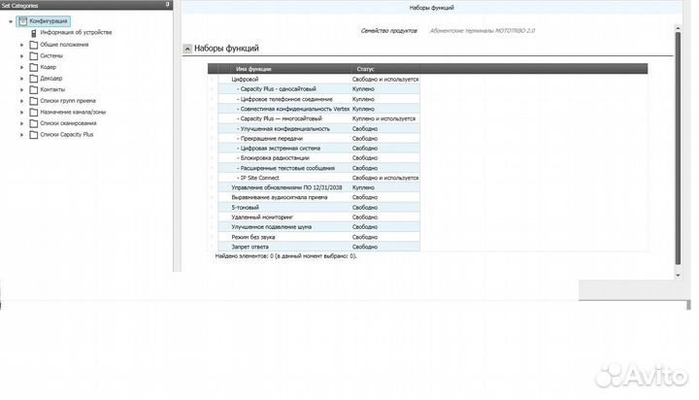Click the pin icon on Set Categories panel
Screen dimensions: 699x400
(167, 5)
